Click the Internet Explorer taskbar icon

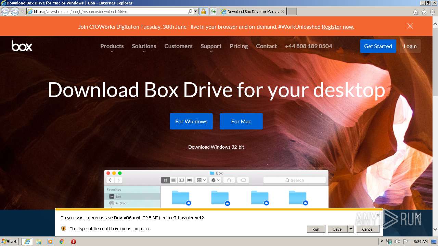(x=27, y=241)
